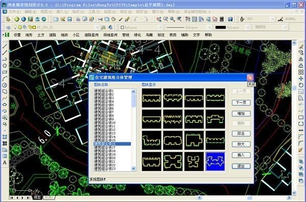306x202 pixels.
Task: Click the 退出 button
Action: (x=241, y=166)
